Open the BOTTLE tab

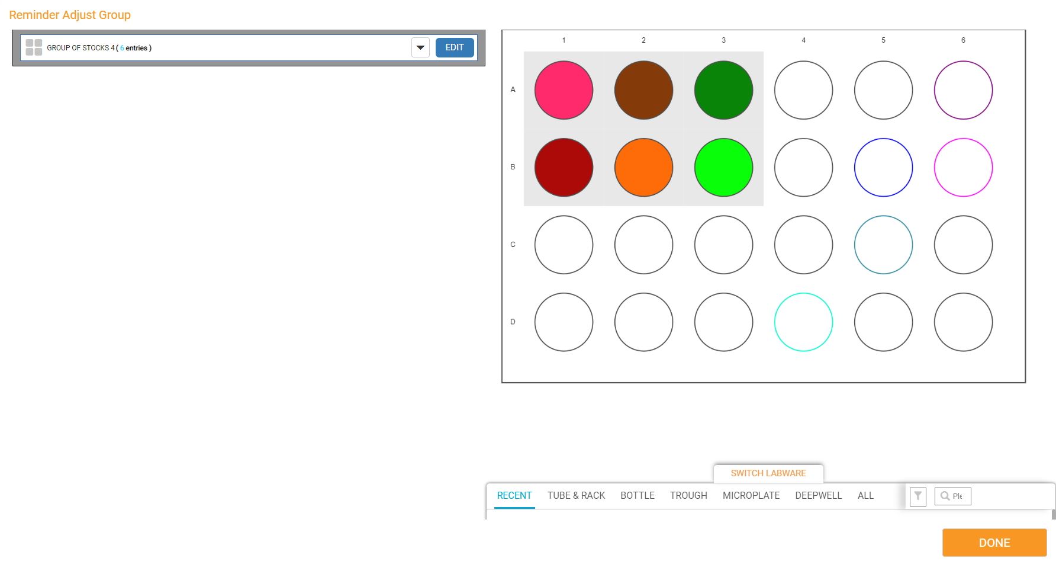(x=638, y=496)
